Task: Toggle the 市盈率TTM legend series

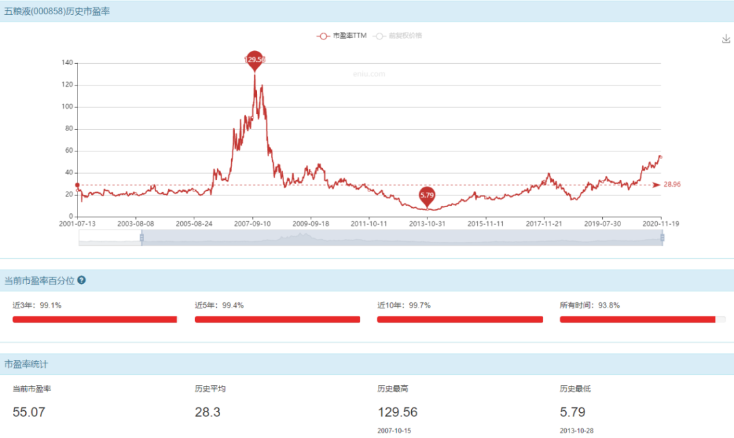Action: (x=342, y=35)
